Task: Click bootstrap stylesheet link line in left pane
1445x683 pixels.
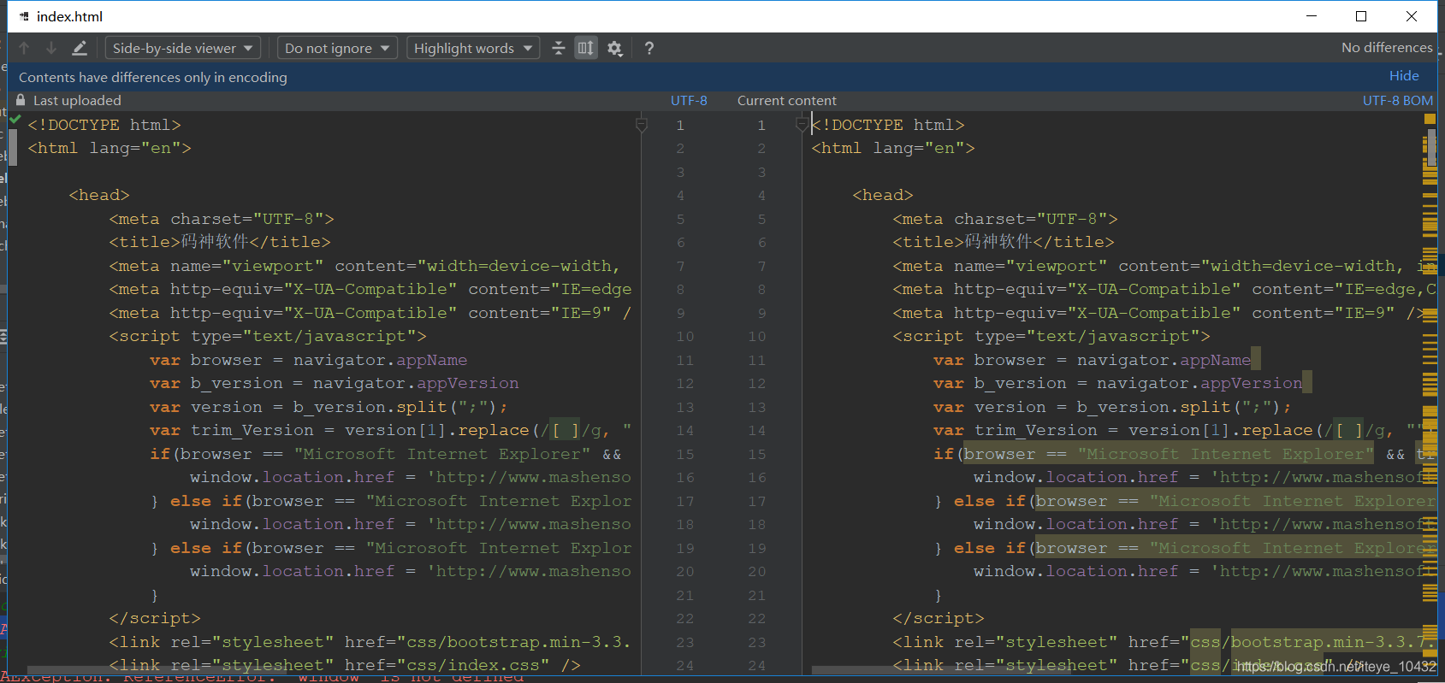Action: pyautogui.click(x=370, y=642)
